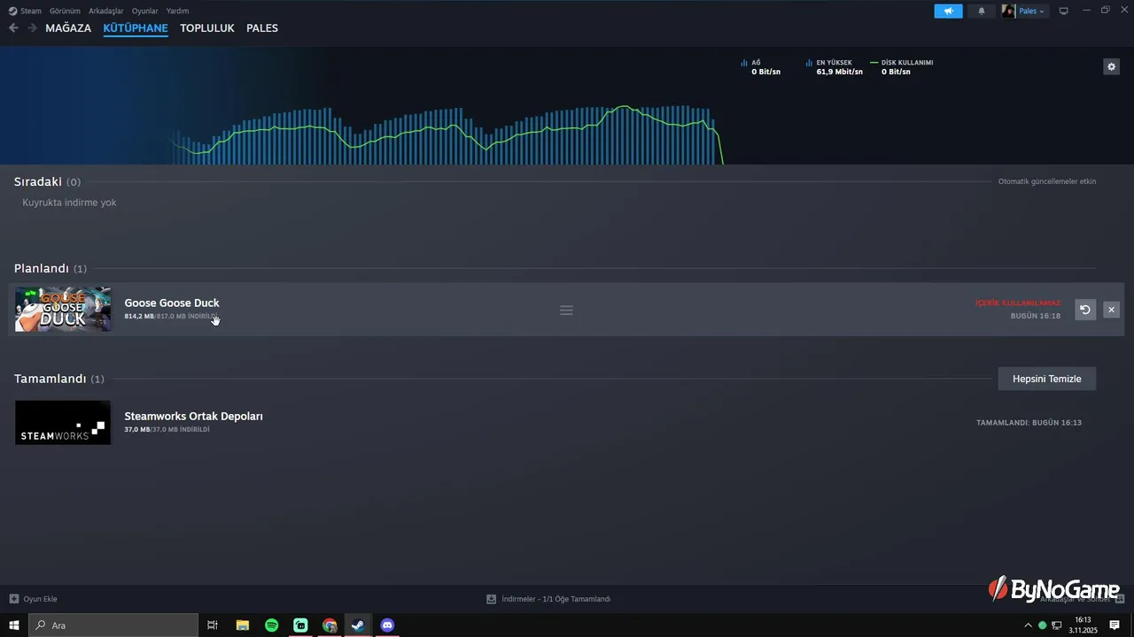Click the Kuyrukta indirme yok text
This screenshot has width=1134, height=637.
(x=69, y=203)
